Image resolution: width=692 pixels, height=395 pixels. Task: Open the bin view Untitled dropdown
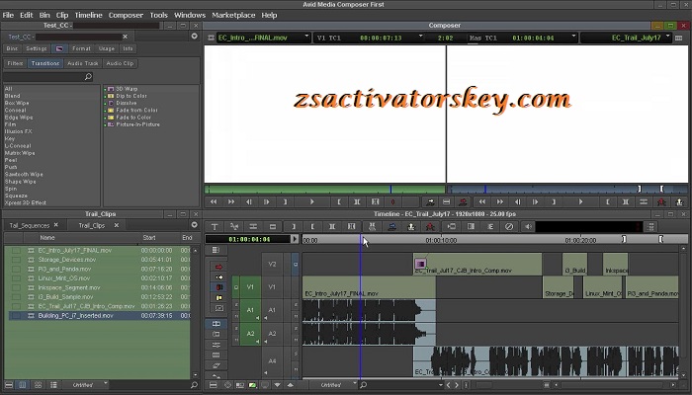[85, 385]
